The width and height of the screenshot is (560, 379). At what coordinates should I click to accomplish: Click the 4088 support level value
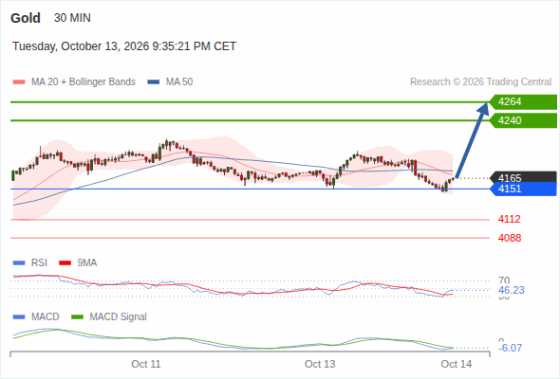pos(510,238)
